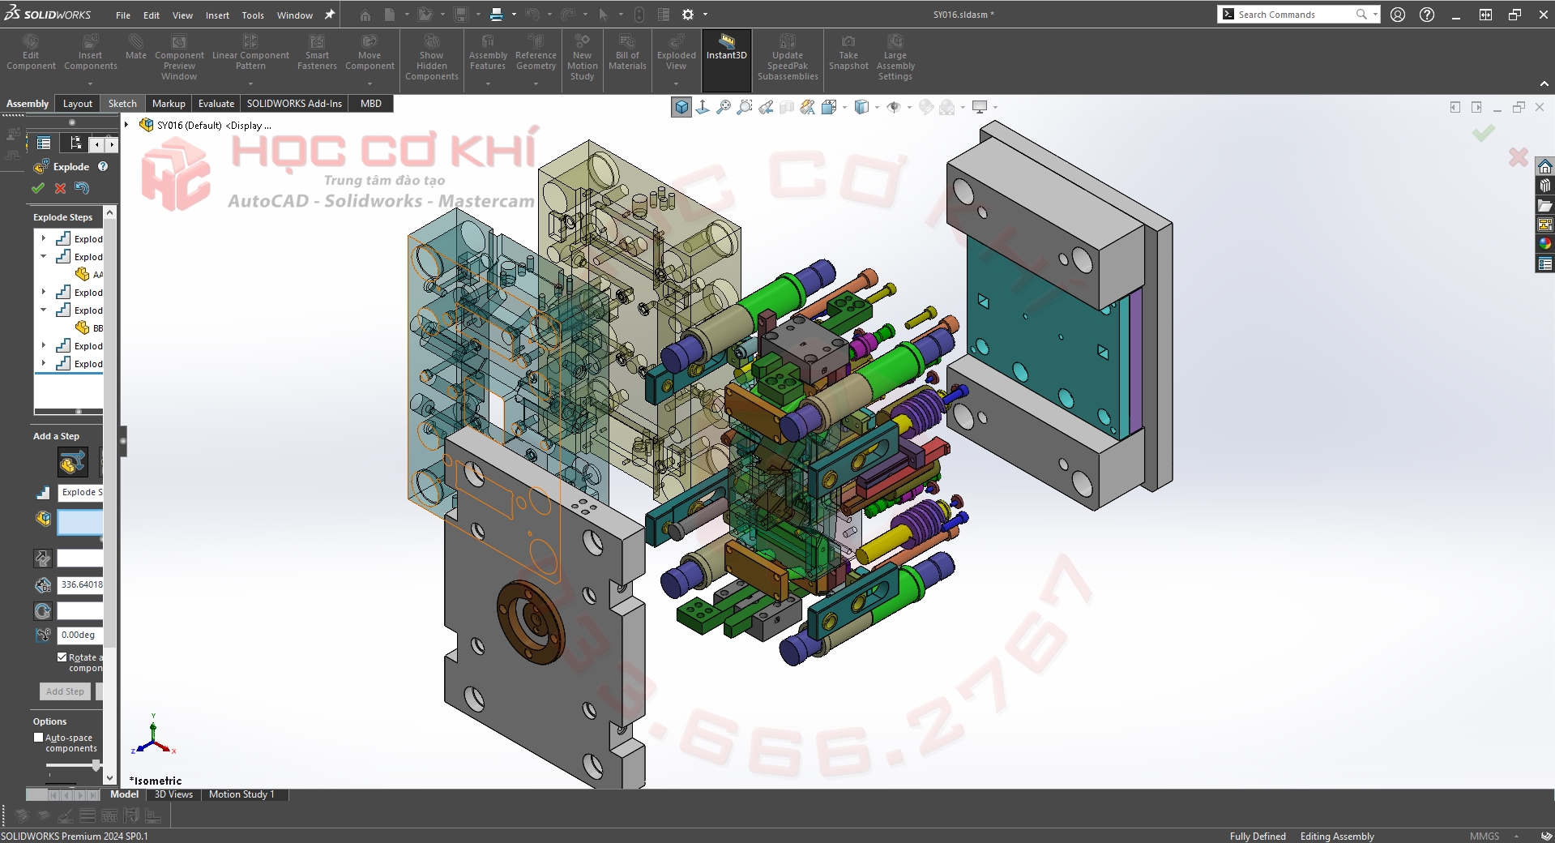
Task: Adjust the Auto-space components slider
Action: coord(96,765)
